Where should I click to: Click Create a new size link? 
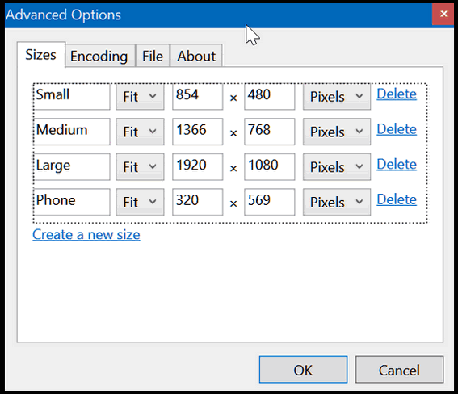[86, 235]
